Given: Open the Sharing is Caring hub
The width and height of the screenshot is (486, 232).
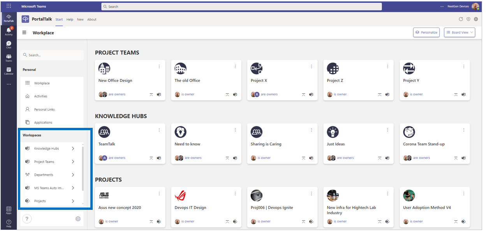Looking at the screenshot, I should click(x=266, y=144).
